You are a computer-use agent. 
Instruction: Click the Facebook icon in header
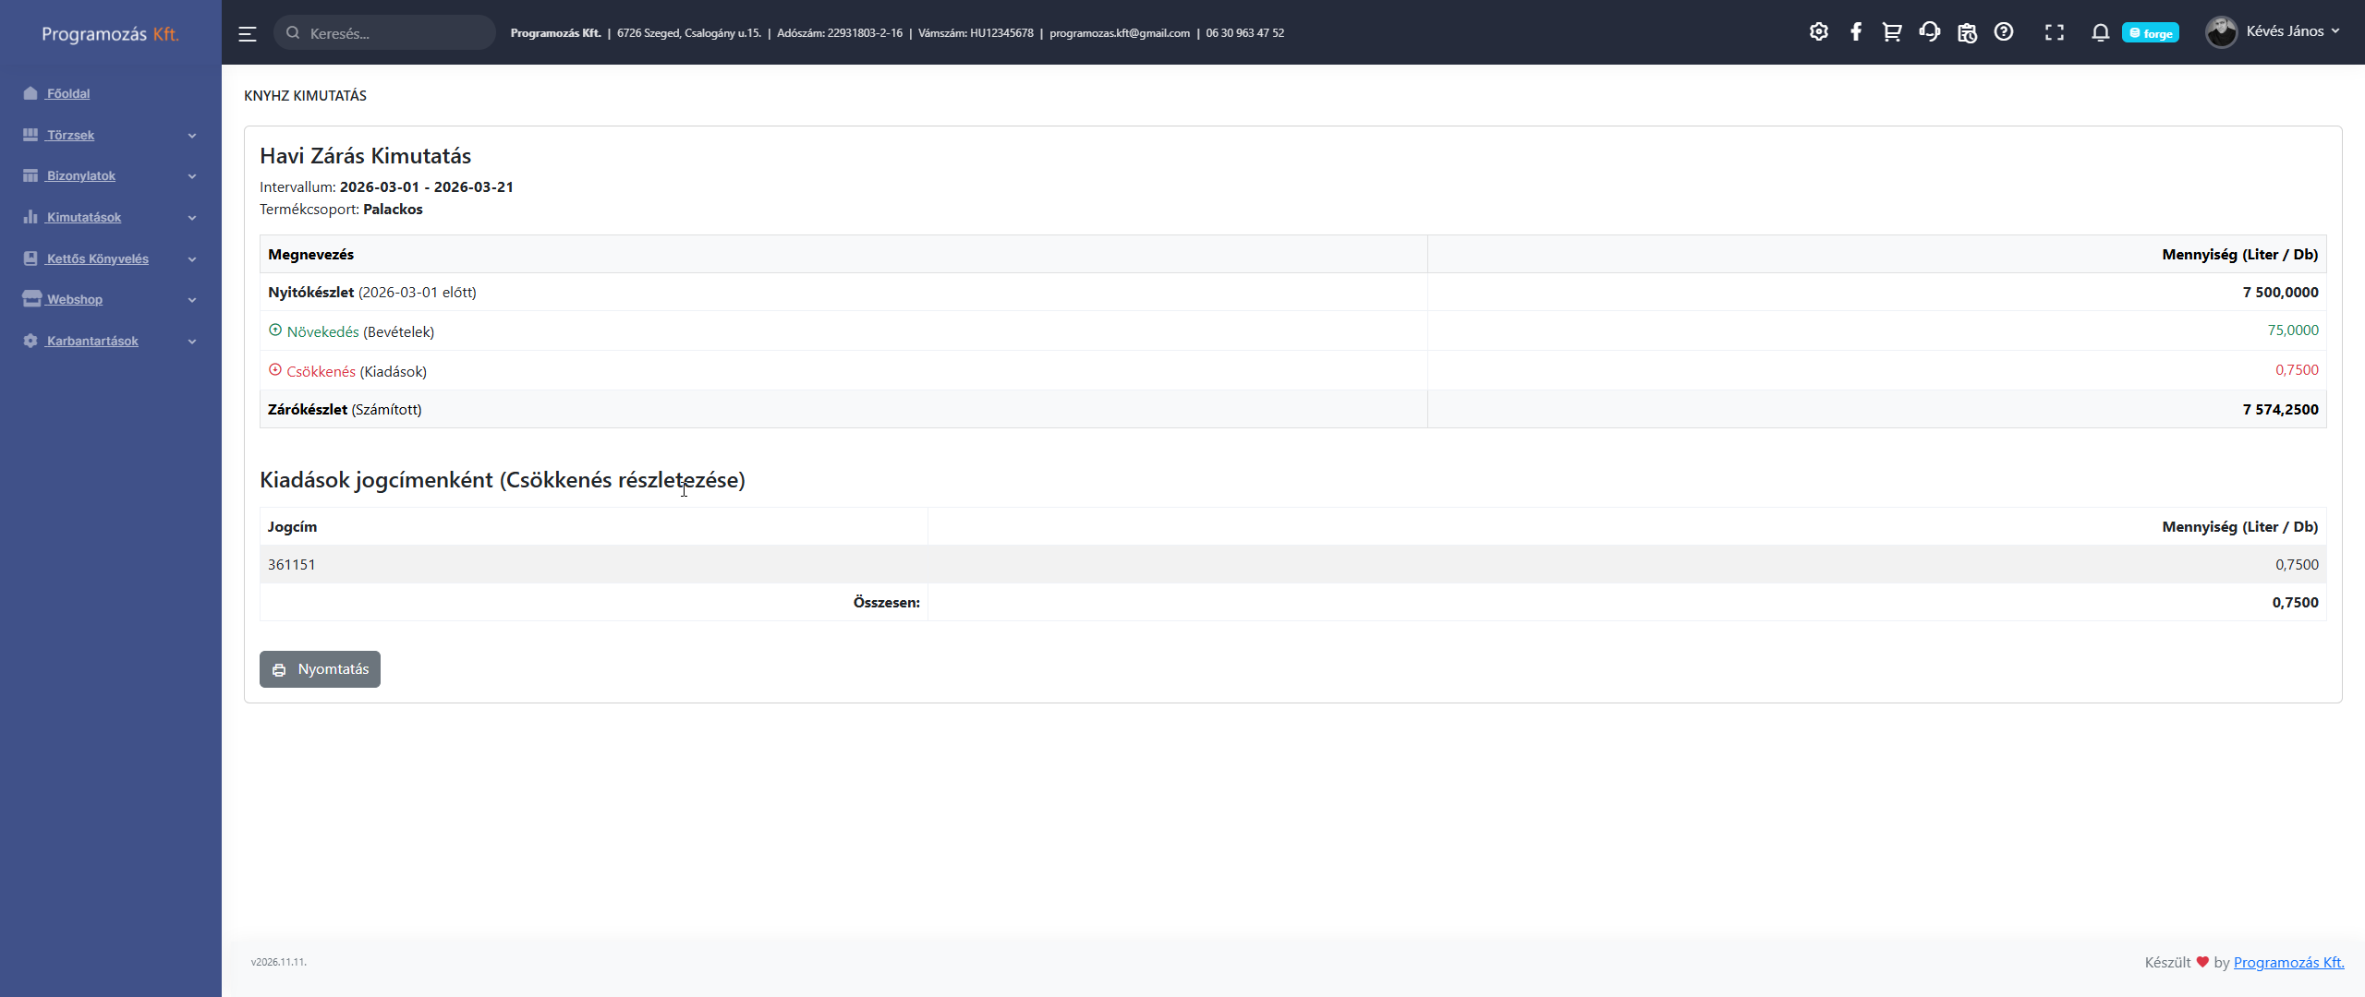[1855, 32]
